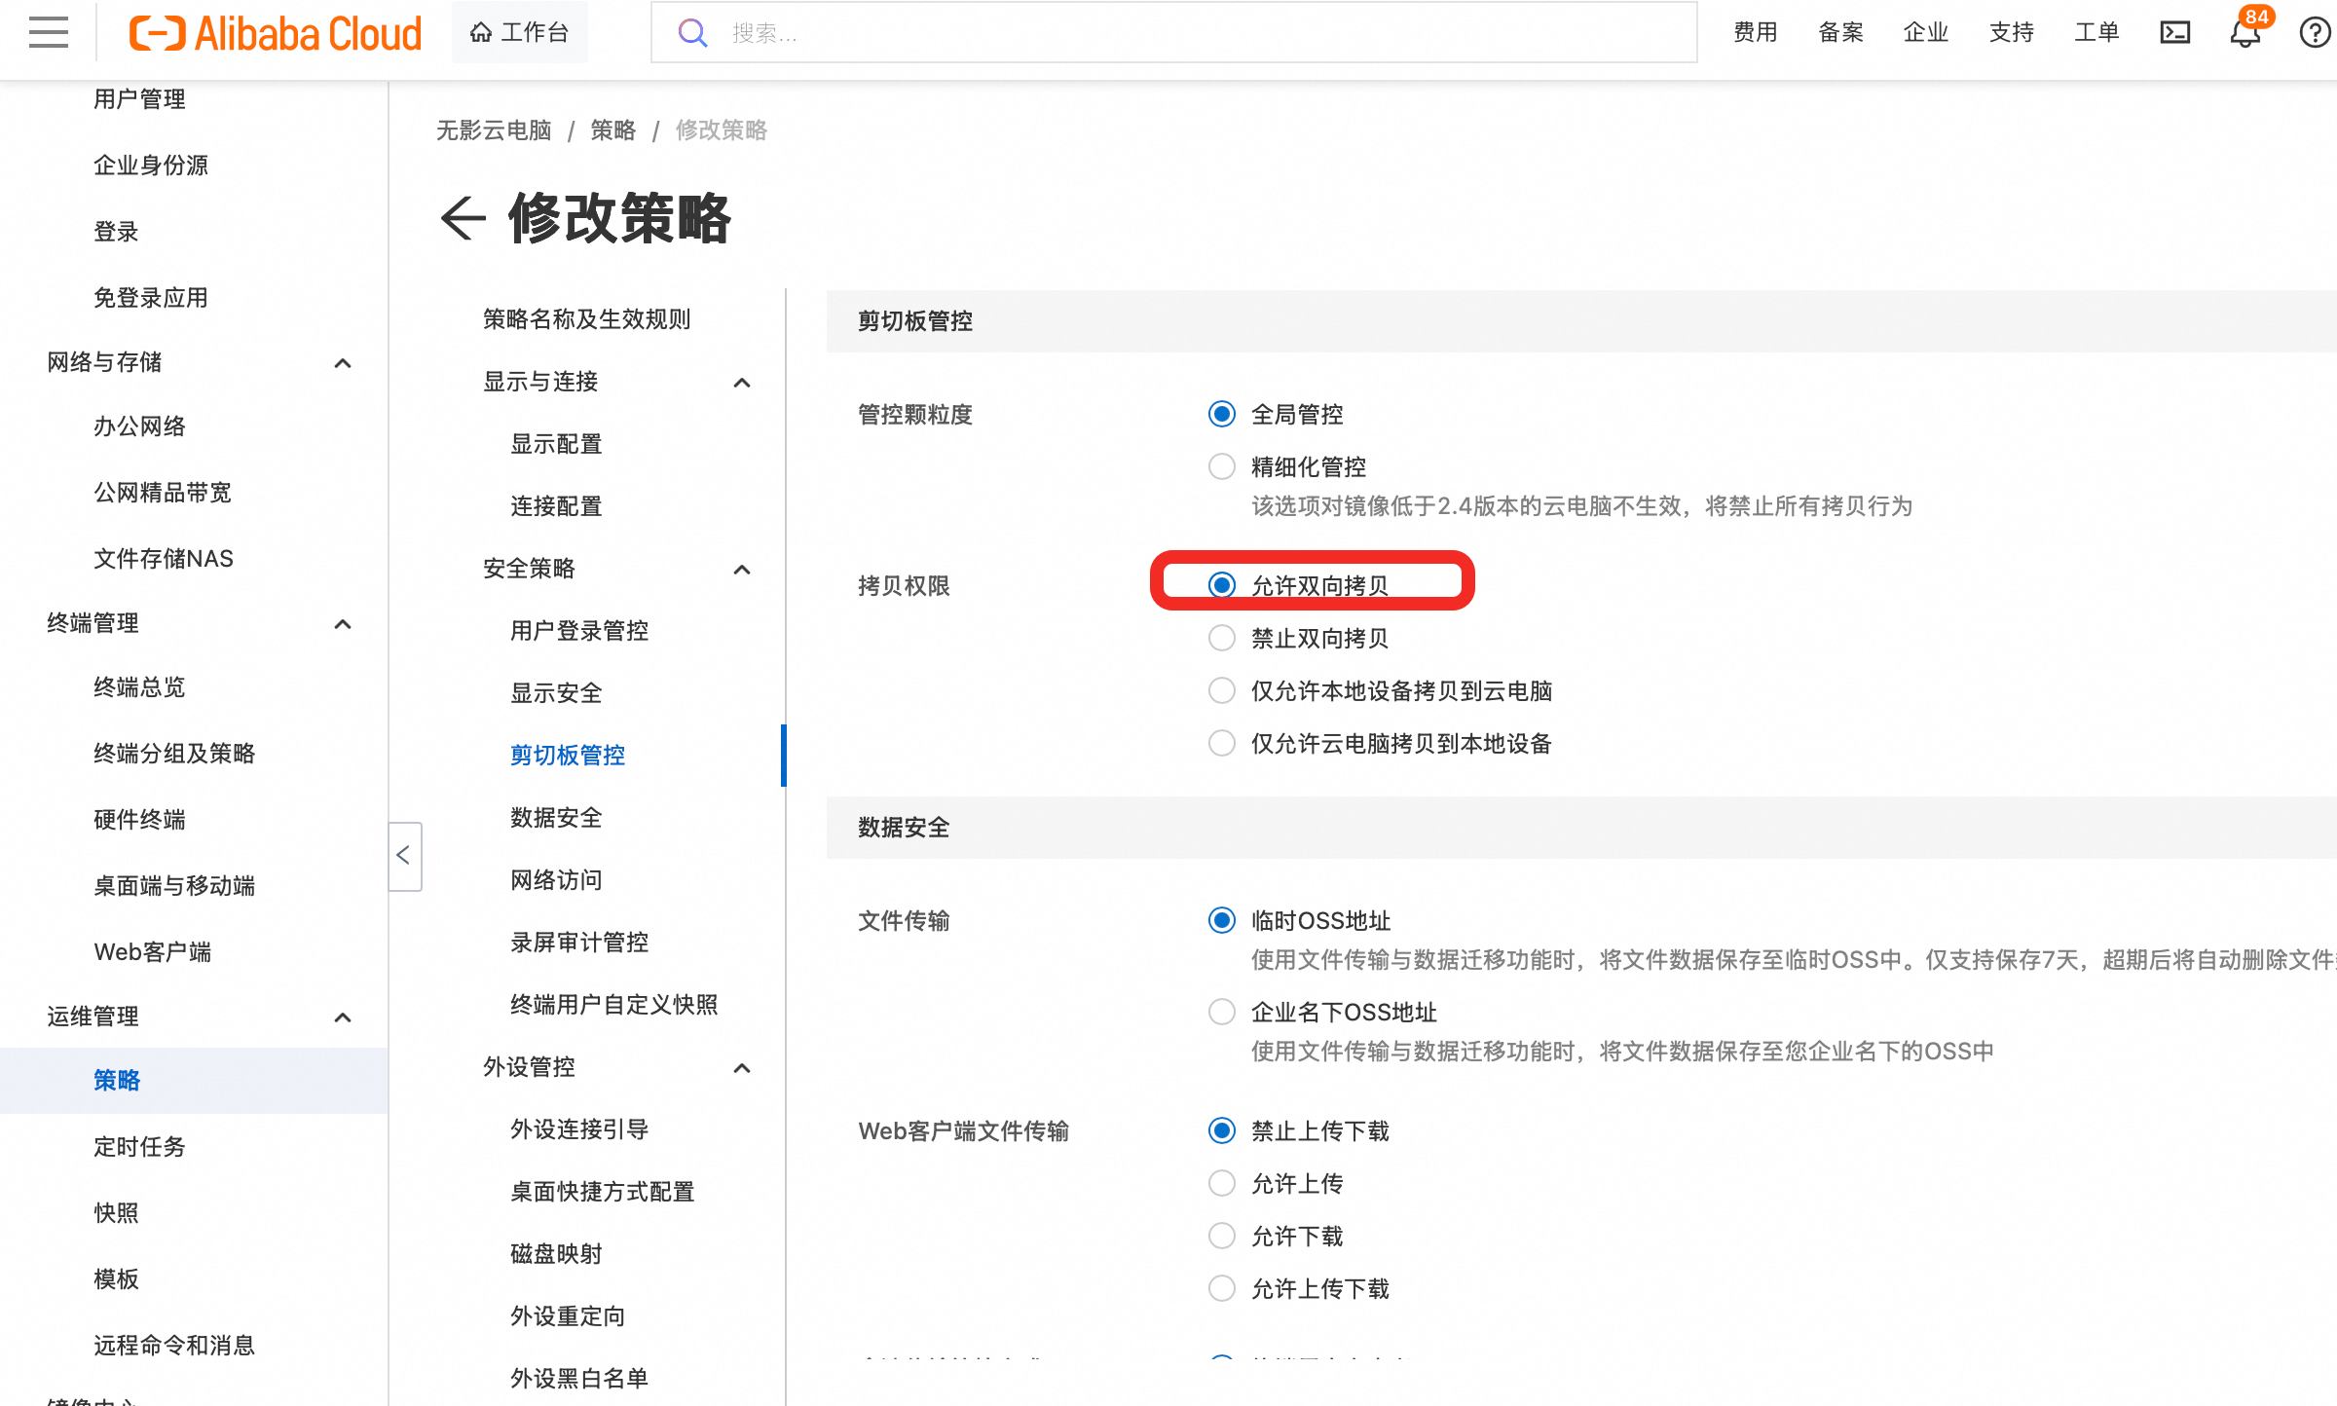This screenshot has width=2337, height=1406.
Task: Open 数据安全 in policy navigation
Action: coord(556,818)
